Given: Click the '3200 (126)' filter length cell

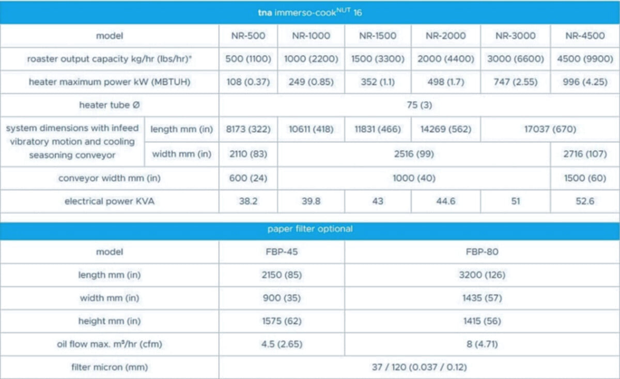Looking at the screenshot, I should (x=482, y=275).
